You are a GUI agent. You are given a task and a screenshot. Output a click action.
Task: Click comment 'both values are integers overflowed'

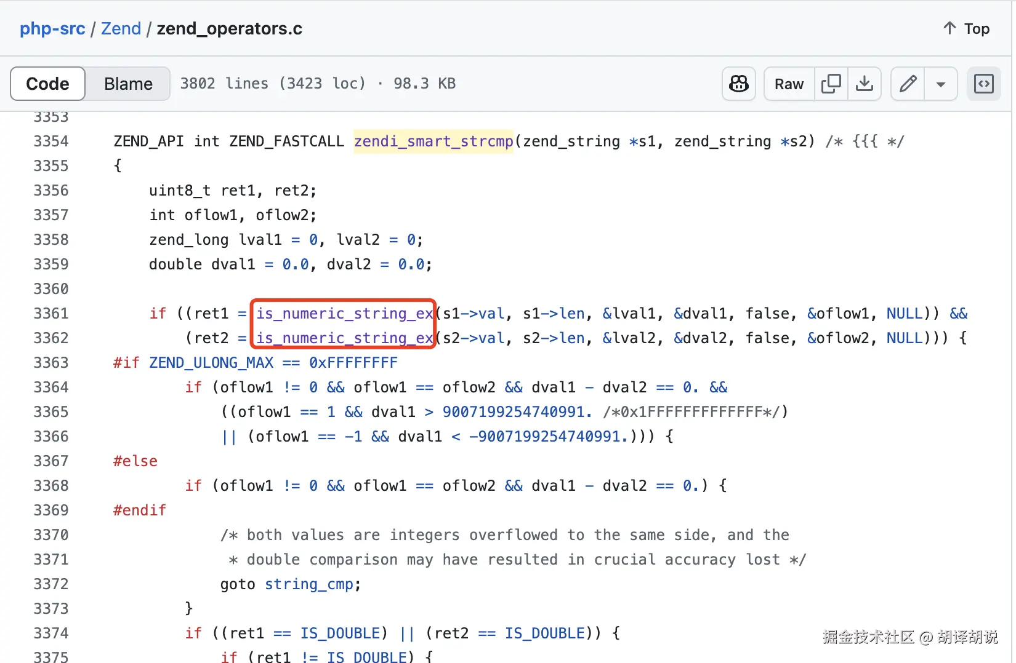(505, 535)
